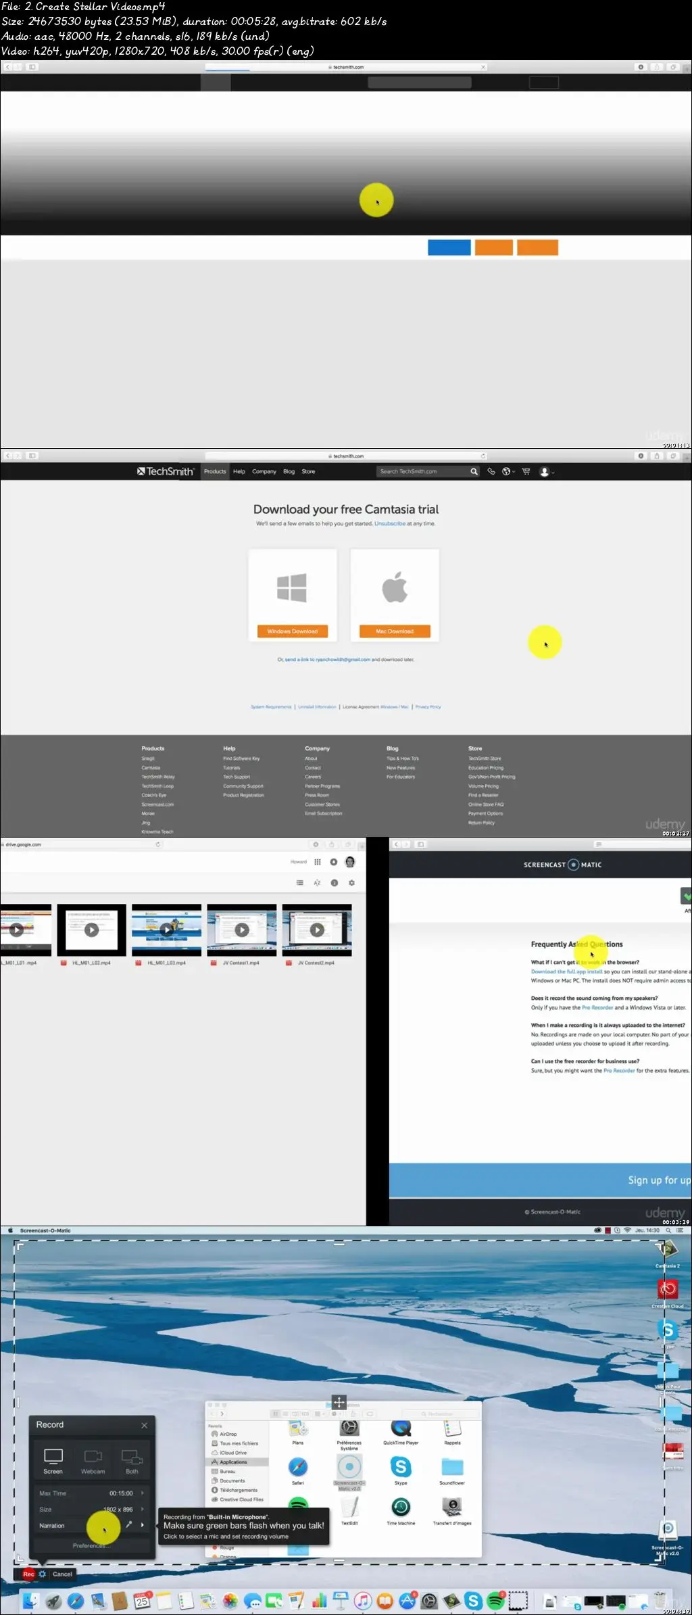Open the Privacy Policy link

(428, 706)
